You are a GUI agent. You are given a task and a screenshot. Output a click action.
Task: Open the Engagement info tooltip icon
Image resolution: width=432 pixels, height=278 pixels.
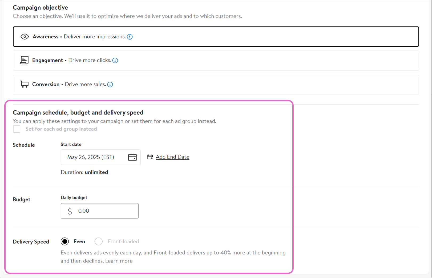click(115, 61)
